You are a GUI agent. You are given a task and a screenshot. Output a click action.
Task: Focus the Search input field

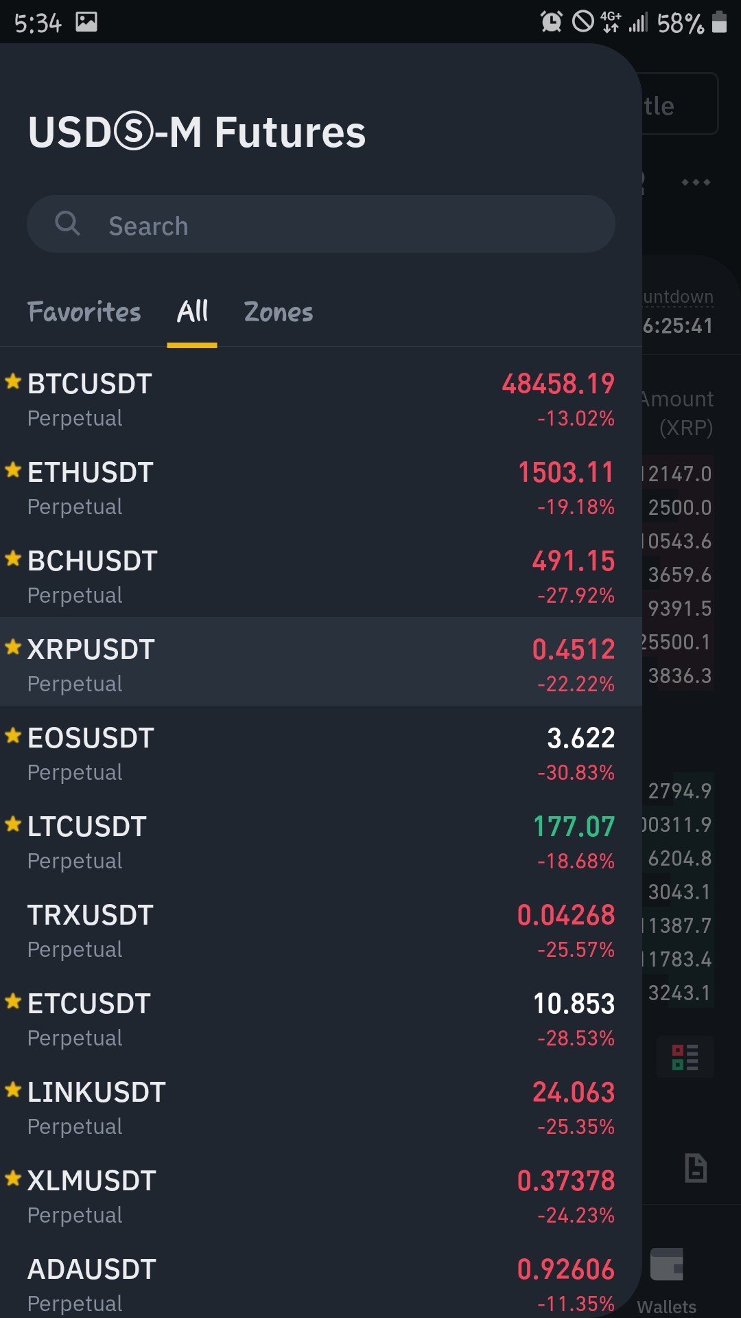(321, 224)
